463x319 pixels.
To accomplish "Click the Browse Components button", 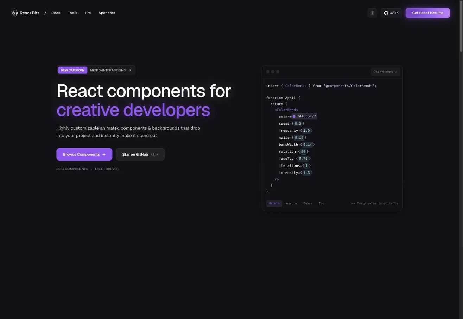I will (84, 154).
